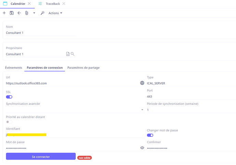Disable the SSL toggle
The height and width of the screenshot is (165, 236).
pyautogui.click(x=9, y=97)
